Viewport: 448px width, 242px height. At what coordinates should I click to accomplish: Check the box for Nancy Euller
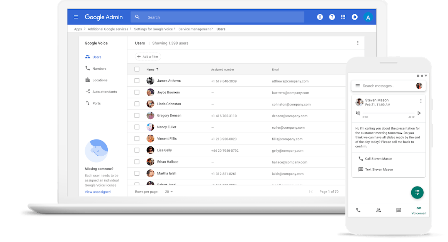[x=137, y=127]
